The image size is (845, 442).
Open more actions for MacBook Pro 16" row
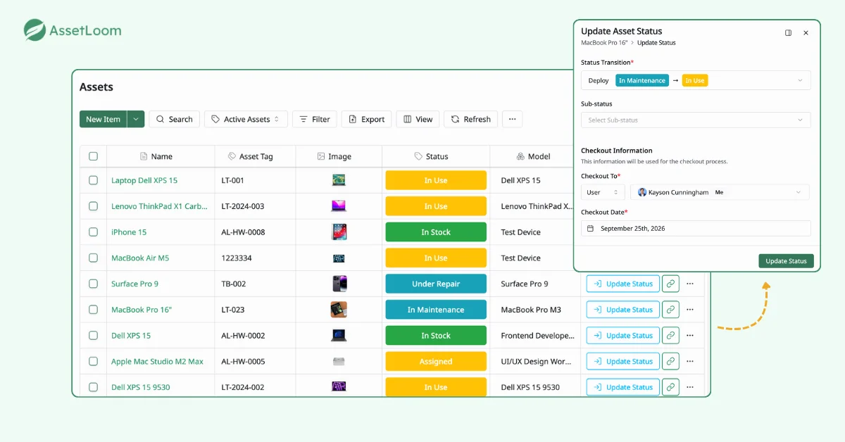(x=690, y=310)
